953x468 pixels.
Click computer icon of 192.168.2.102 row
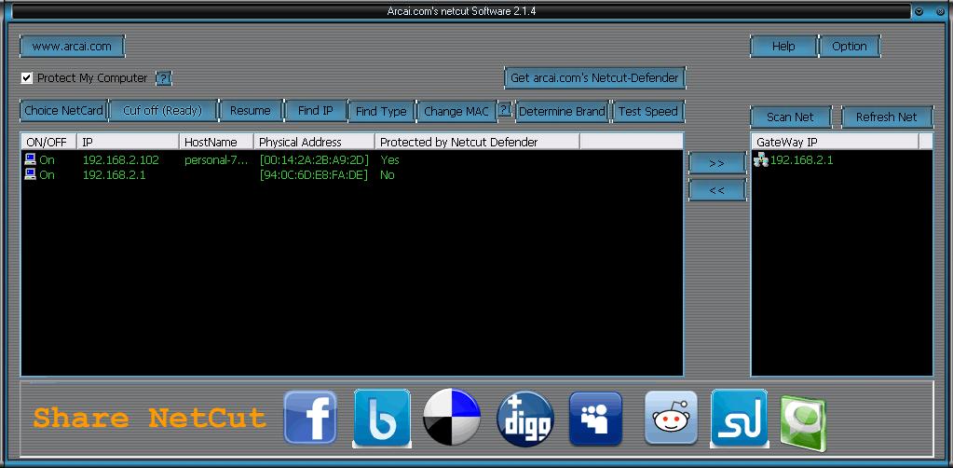pos(31,159)
